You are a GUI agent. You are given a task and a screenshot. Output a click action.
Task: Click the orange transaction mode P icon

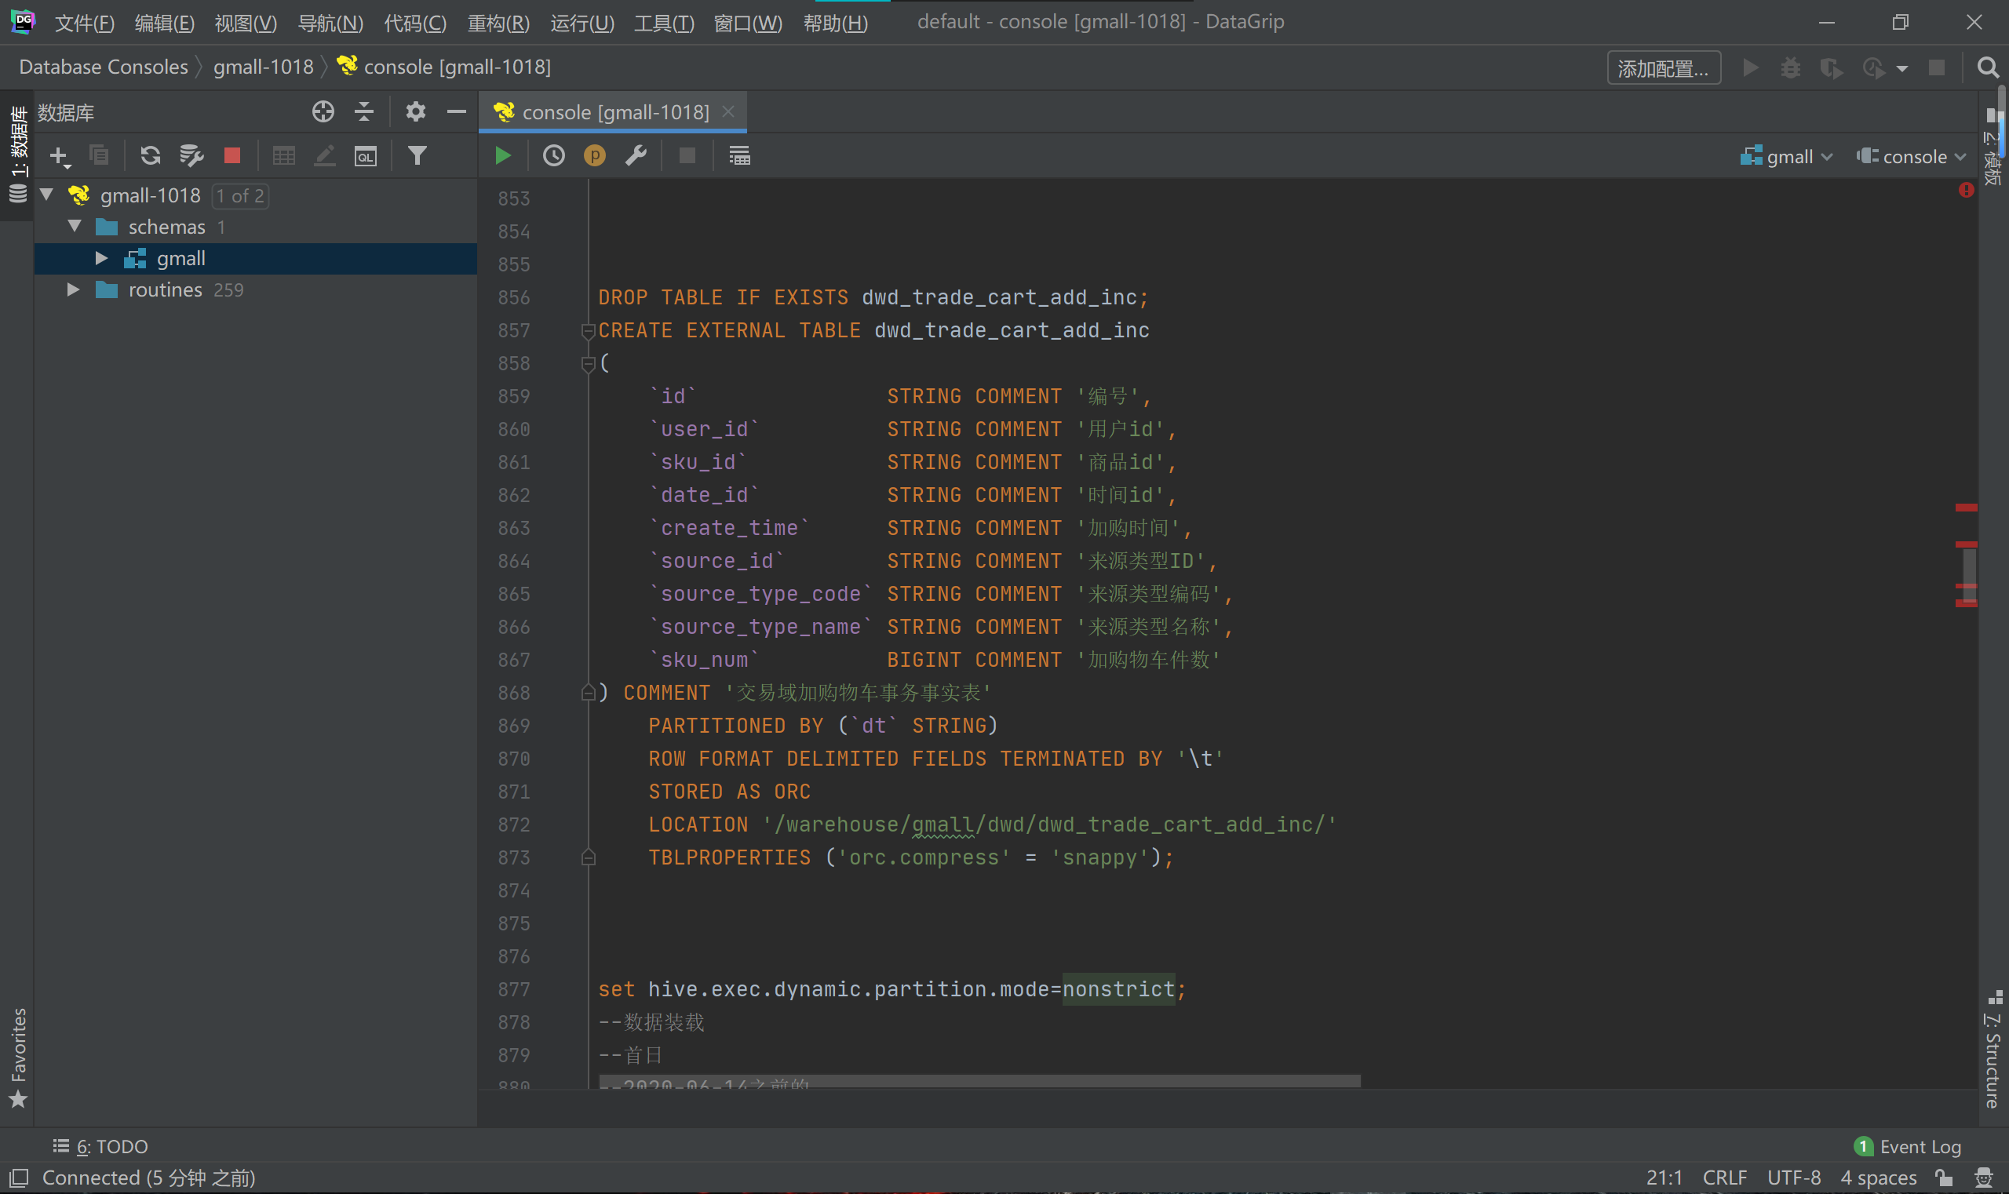tap(594, 155)
